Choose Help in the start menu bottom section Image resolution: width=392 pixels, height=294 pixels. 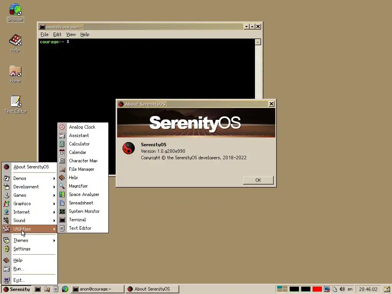[29, 260]
